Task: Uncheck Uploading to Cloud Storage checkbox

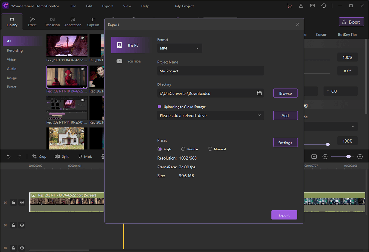Action: click(x=160, y=107)
